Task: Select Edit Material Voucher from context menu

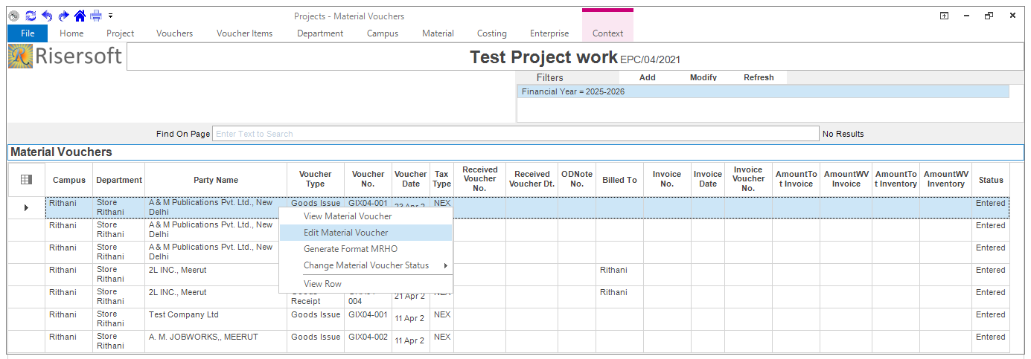Action: point(345,233)
